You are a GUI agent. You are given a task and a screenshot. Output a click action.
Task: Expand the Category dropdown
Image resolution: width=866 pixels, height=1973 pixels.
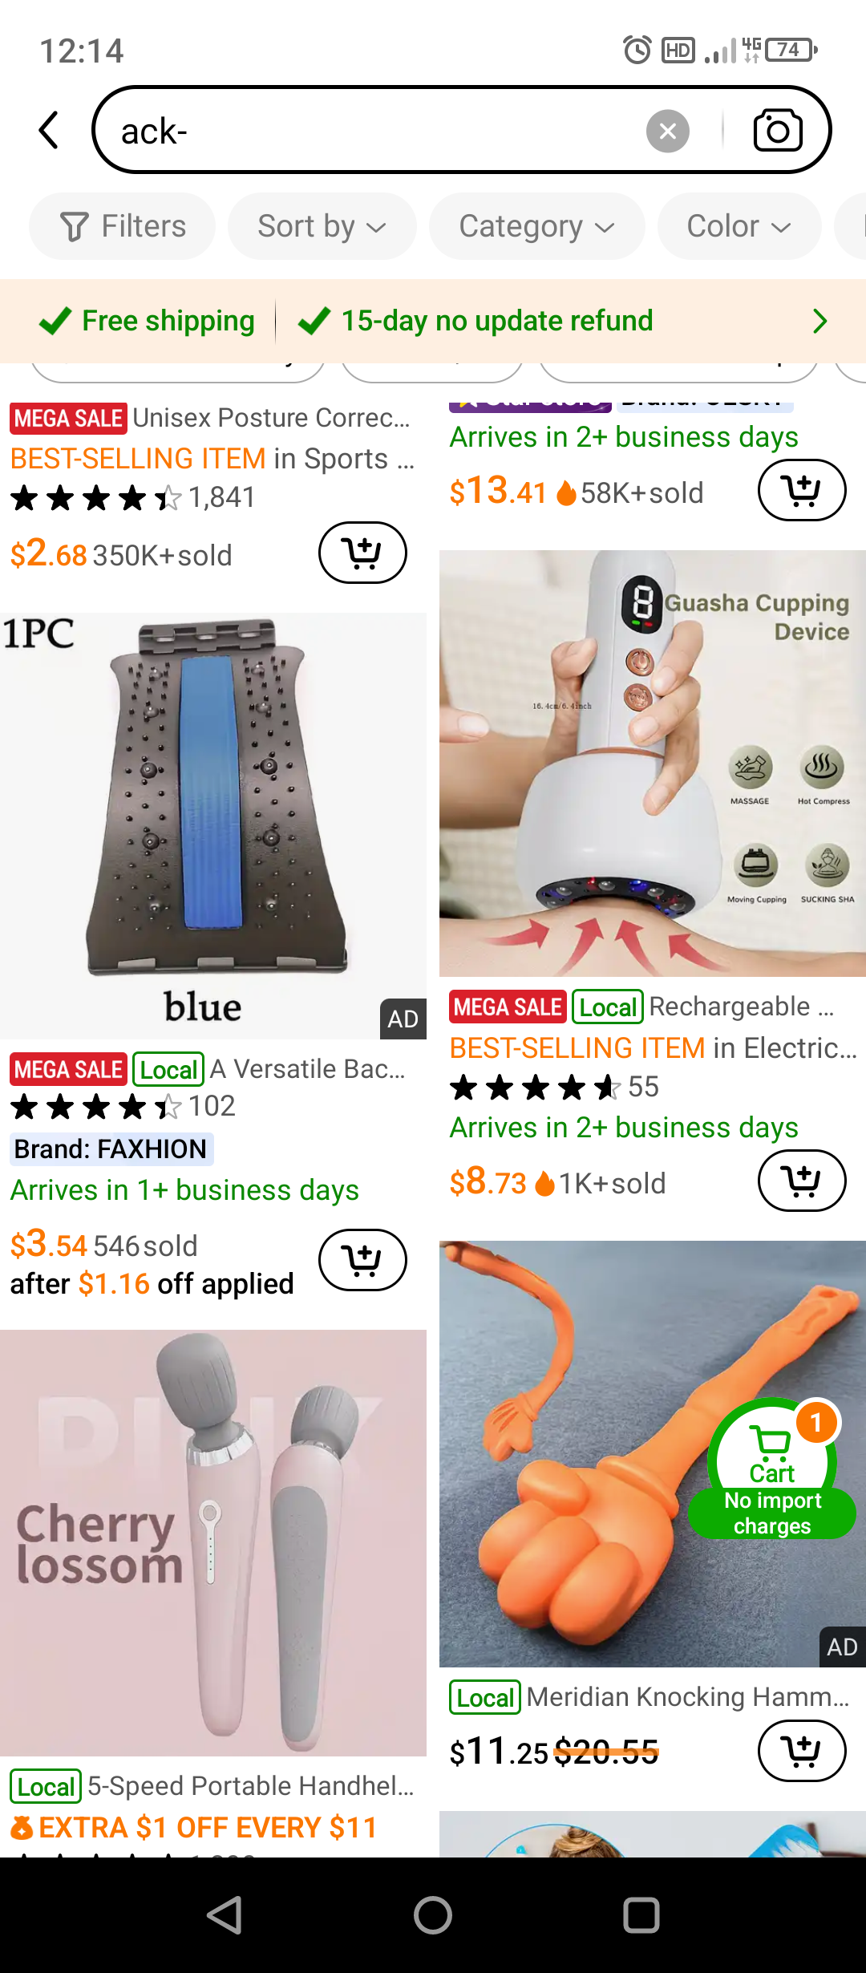pos(536,226)
